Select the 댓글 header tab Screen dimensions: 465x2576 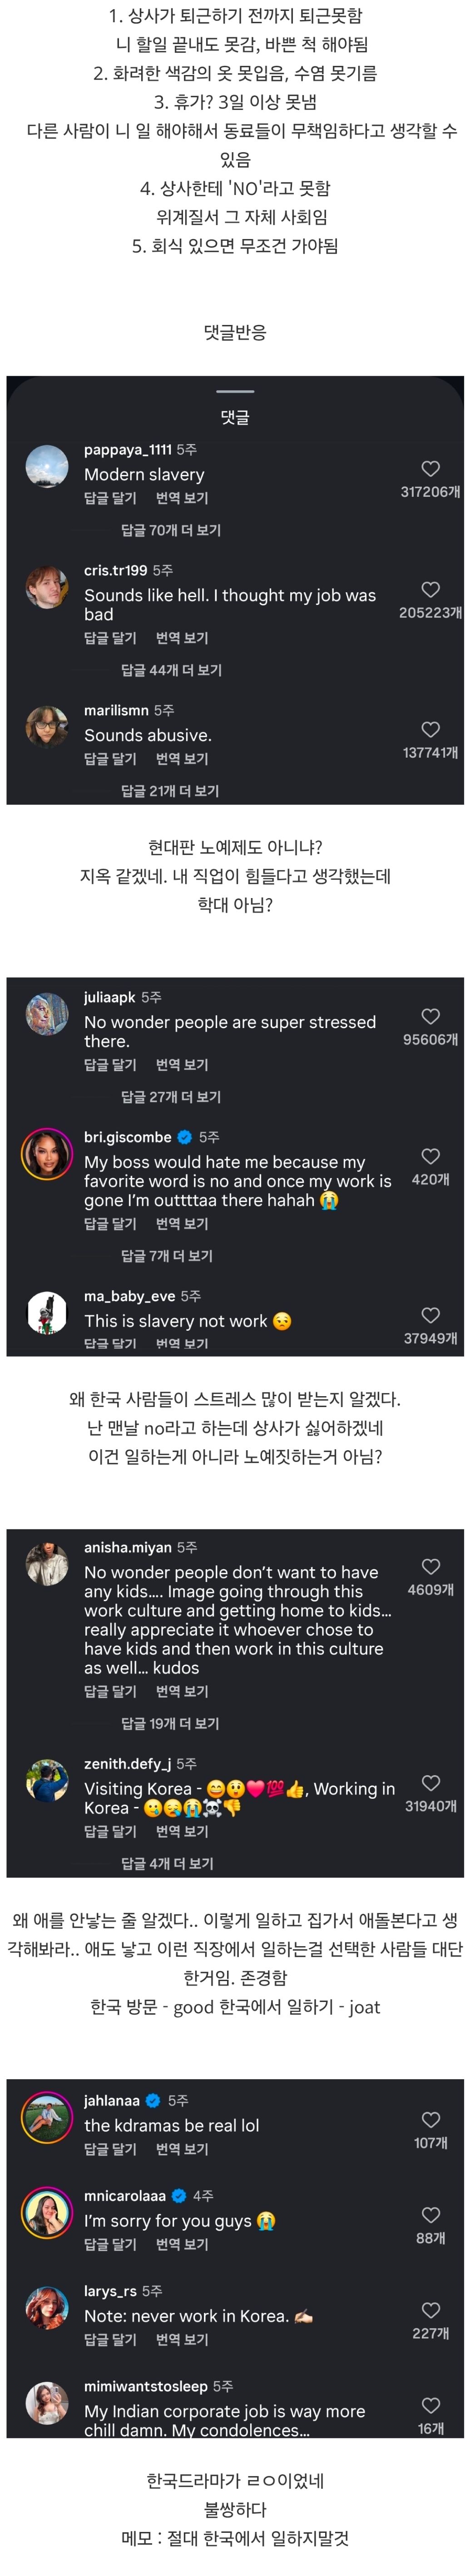tap(235, 417)
